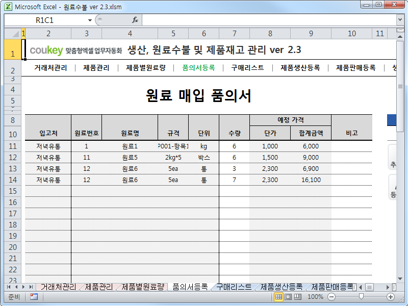Select 저녁유통 cell in row 11

48,146
